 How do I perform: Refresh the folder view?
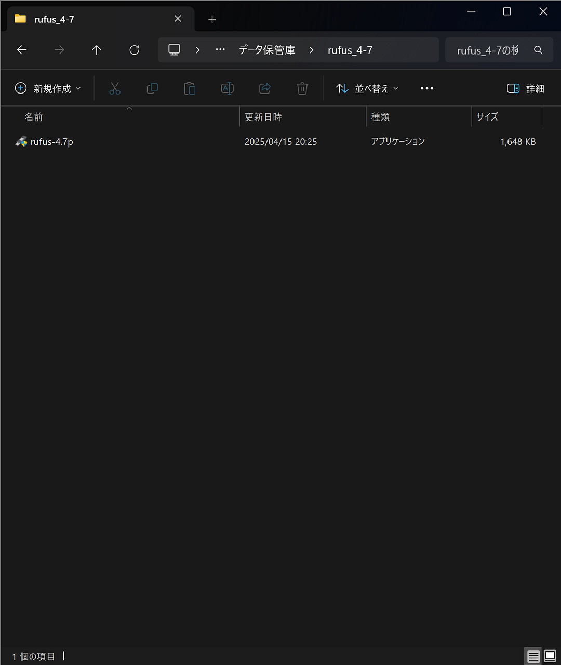[x=134, y=50]
